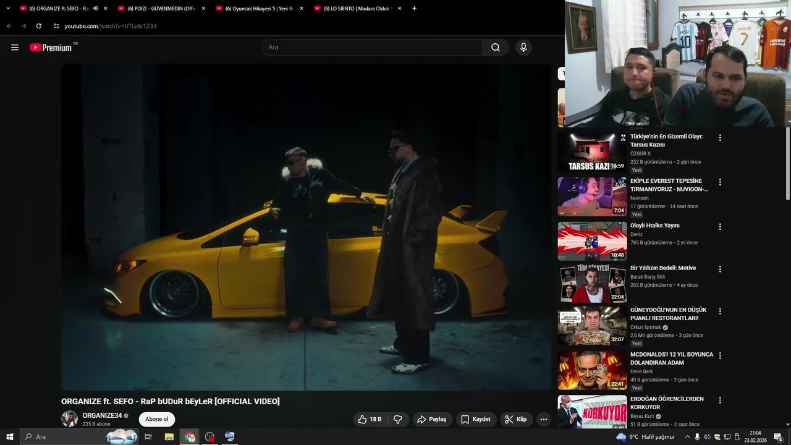Viewport: 791px width, 445px height.
Task: Open options menu for GÜNEYDOĞU'NUN video
Action: pos(720,311)
